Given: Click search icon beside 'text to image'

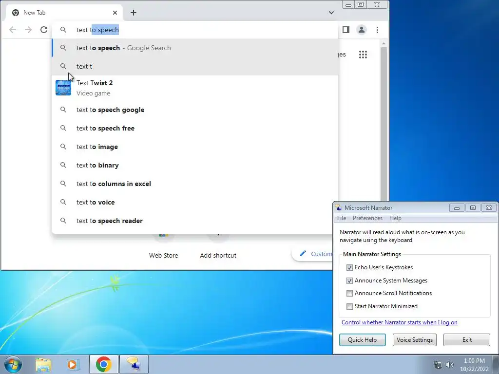Looking at the screenshot, I should pos(63,147).
